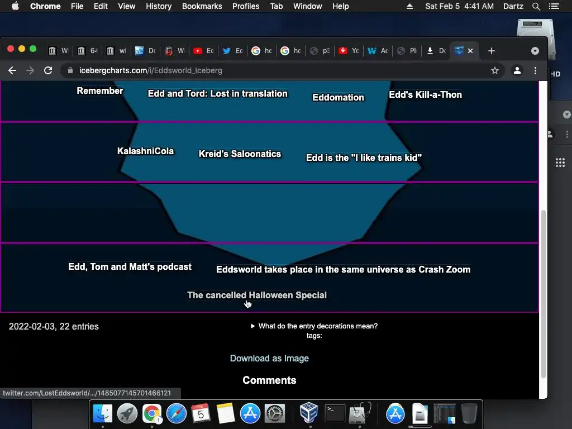Open Calendar from the Dock
Screen dimensions: 572x429
tap(201, 414)
